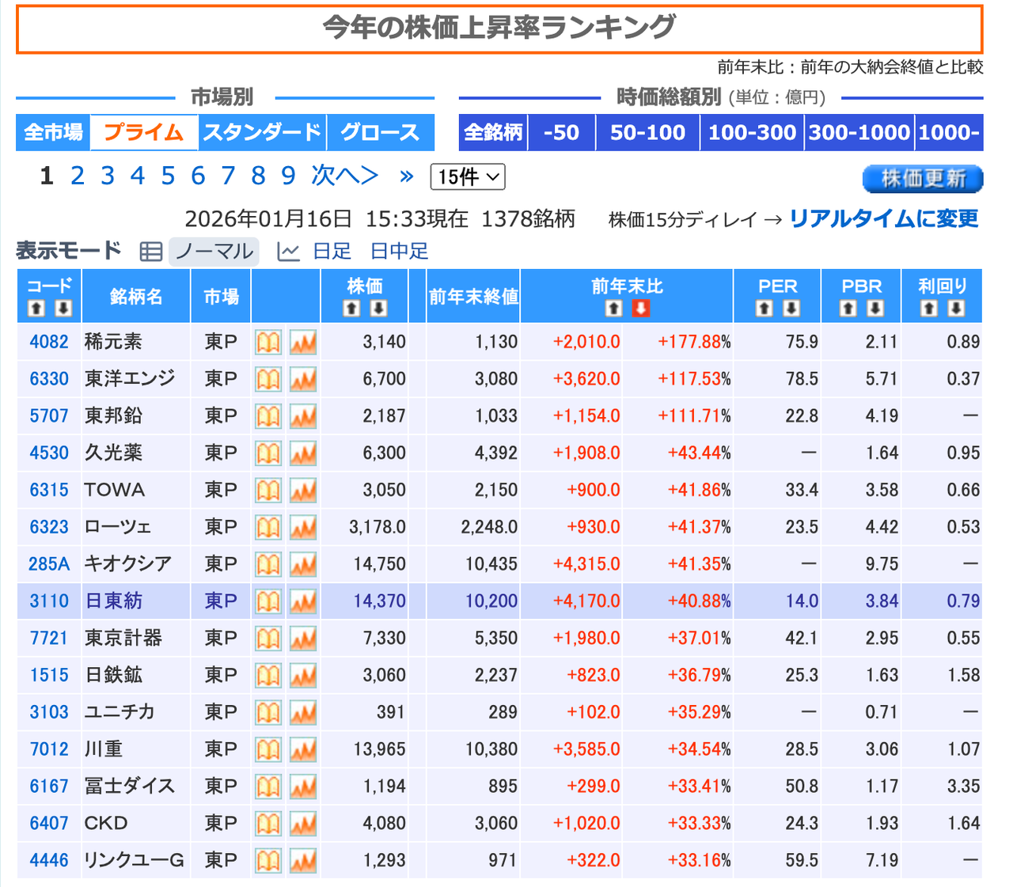Open book icon for 稀元素 row

tap(268, 343)
